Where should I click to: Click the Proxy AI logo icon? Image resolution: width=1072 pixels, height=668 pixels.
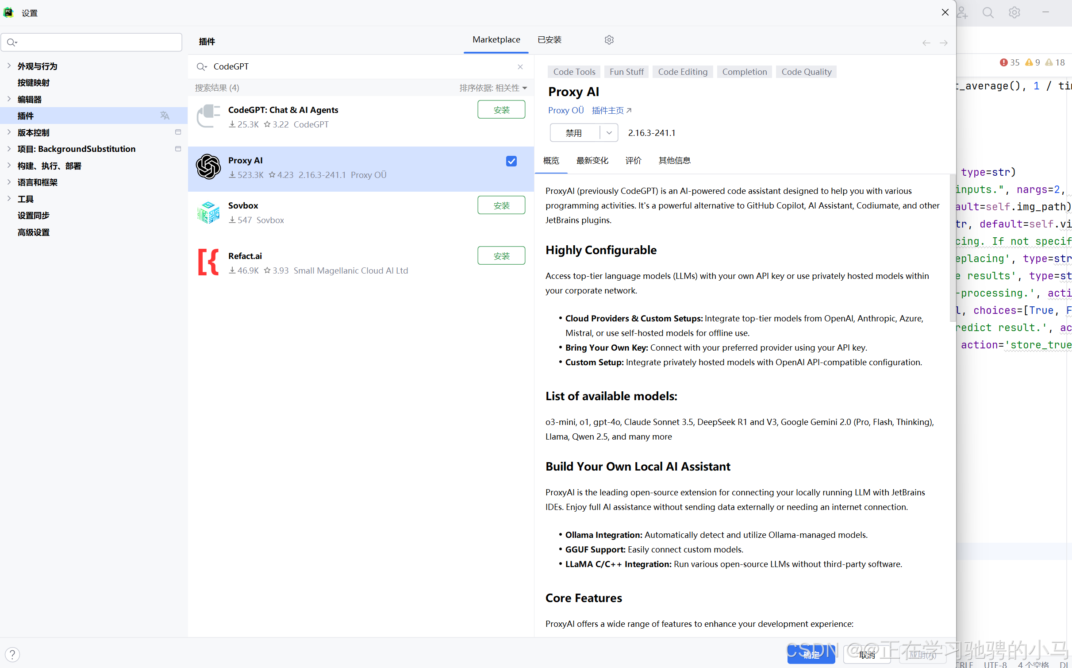coord(208,167)
